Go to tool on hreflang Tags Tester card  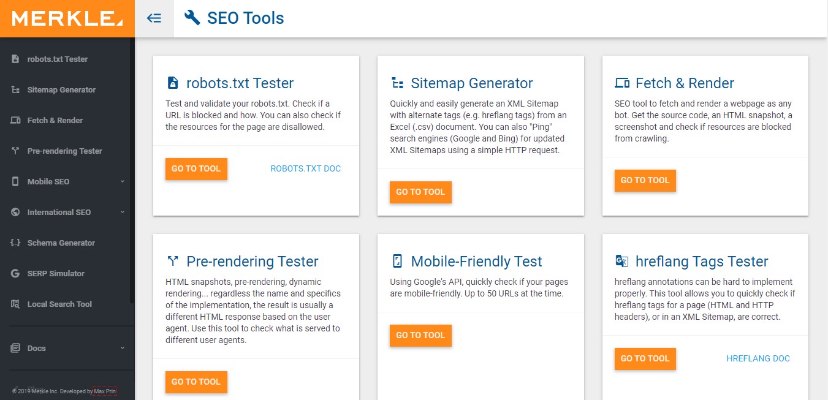point(645,358)
